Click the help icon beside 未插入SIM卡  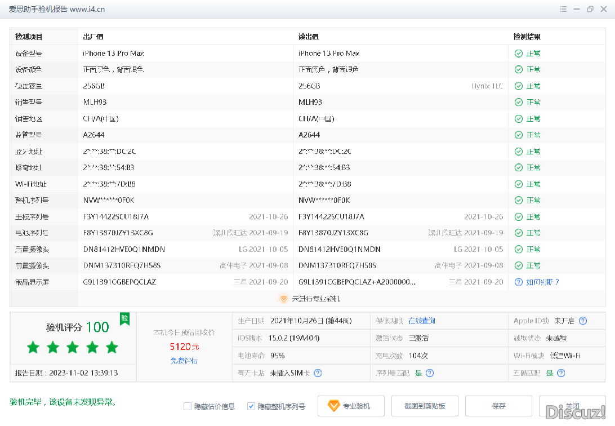(318, 373)
